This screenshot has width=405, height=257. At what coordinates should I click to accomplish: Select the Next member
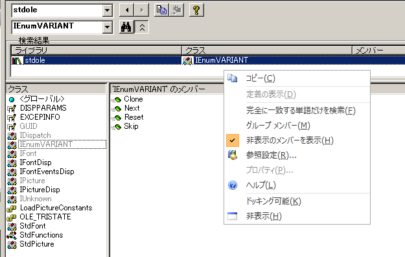click(x=132, y=108)
